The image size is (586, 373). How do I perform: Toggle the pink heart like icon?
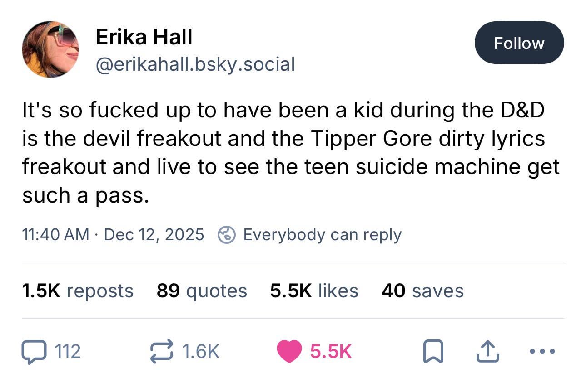point(289,352)
